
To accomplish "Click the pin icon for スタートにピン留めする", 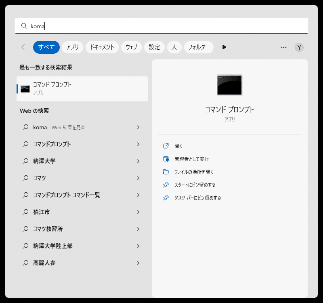I will pos(166,185).
